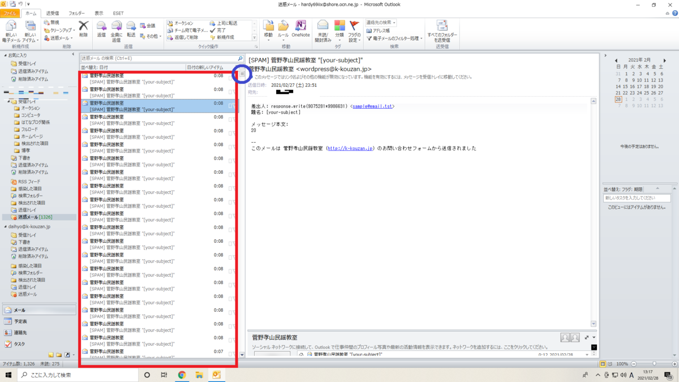Viewport: 679px width, 382px height.
Task: Minimize the ribbon with the caret icon
Action: click(x=667, y=13)
